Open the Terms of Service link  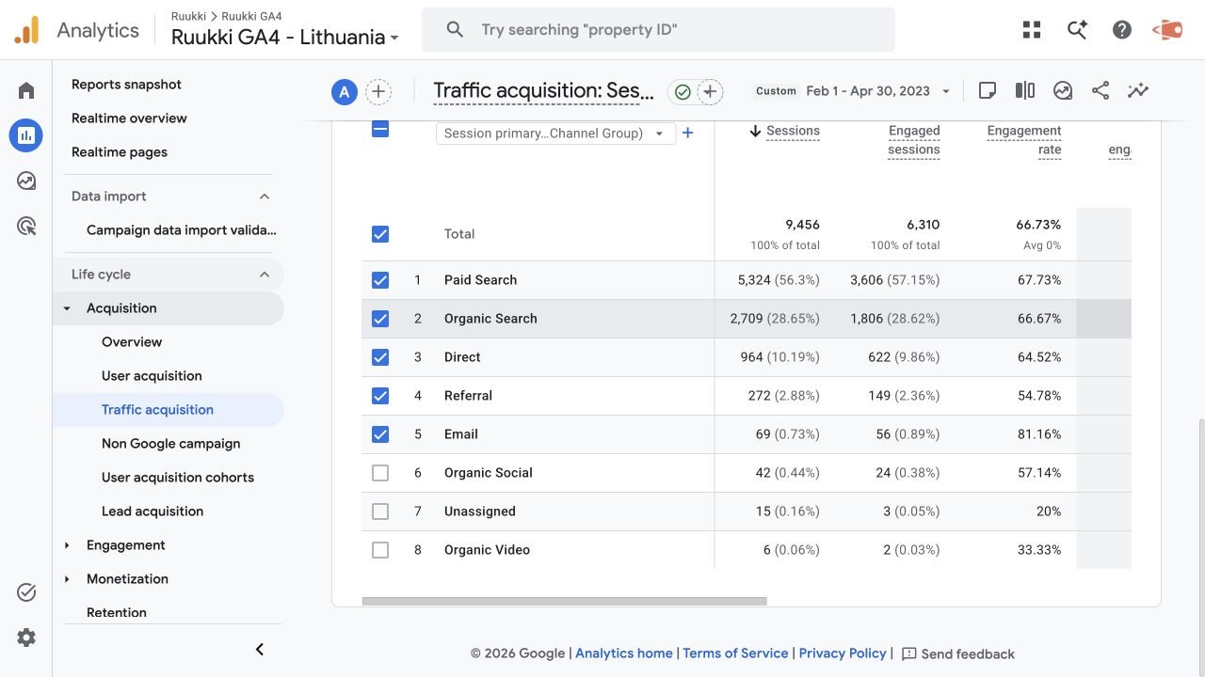click(x=735, y=653)
